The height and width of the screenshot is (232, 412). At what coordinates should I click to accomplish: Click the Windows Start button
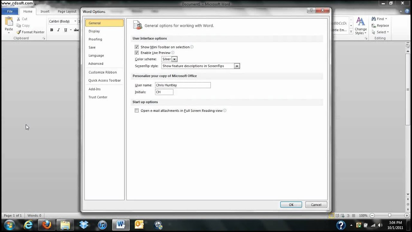click(x=9, y=225)
